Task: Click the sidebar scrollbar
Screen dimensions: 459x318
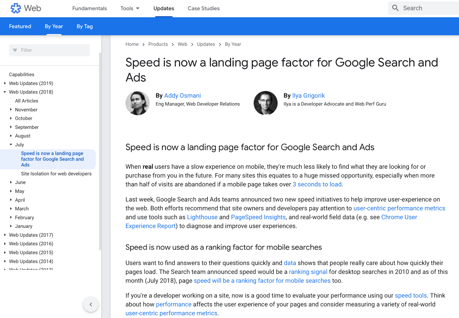Action: pos(100,152)
